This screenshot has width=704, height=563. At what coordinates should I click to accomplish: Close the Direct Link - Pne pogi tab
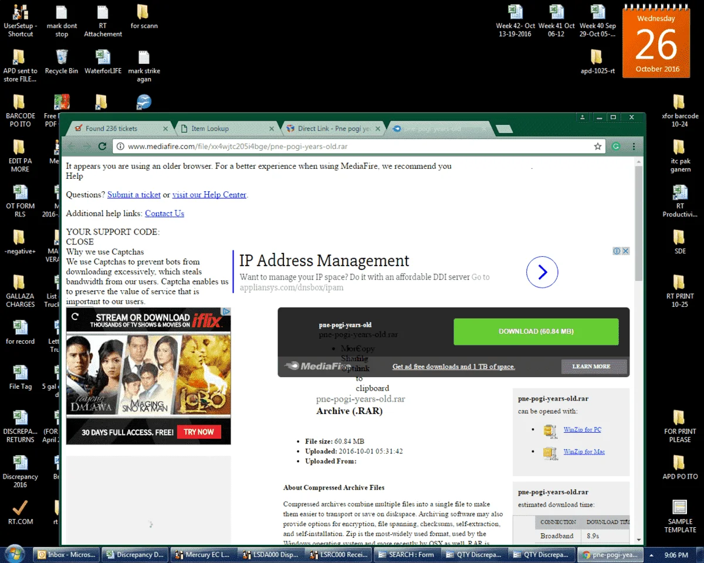378,128
